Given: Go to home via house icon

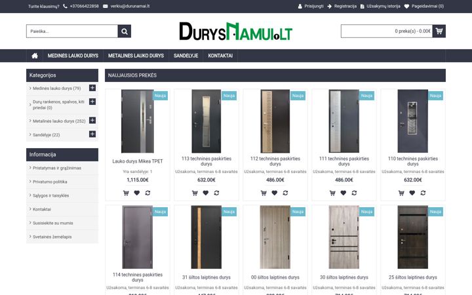Looking at the screenshot, I should tap(35, 56).
